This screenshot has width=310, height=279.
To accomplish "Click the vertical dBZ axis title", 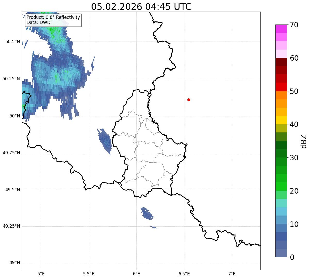I will pos(304,141).
